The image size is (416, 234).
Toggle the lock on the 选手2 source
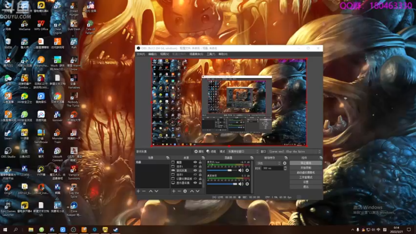[200, 175]
